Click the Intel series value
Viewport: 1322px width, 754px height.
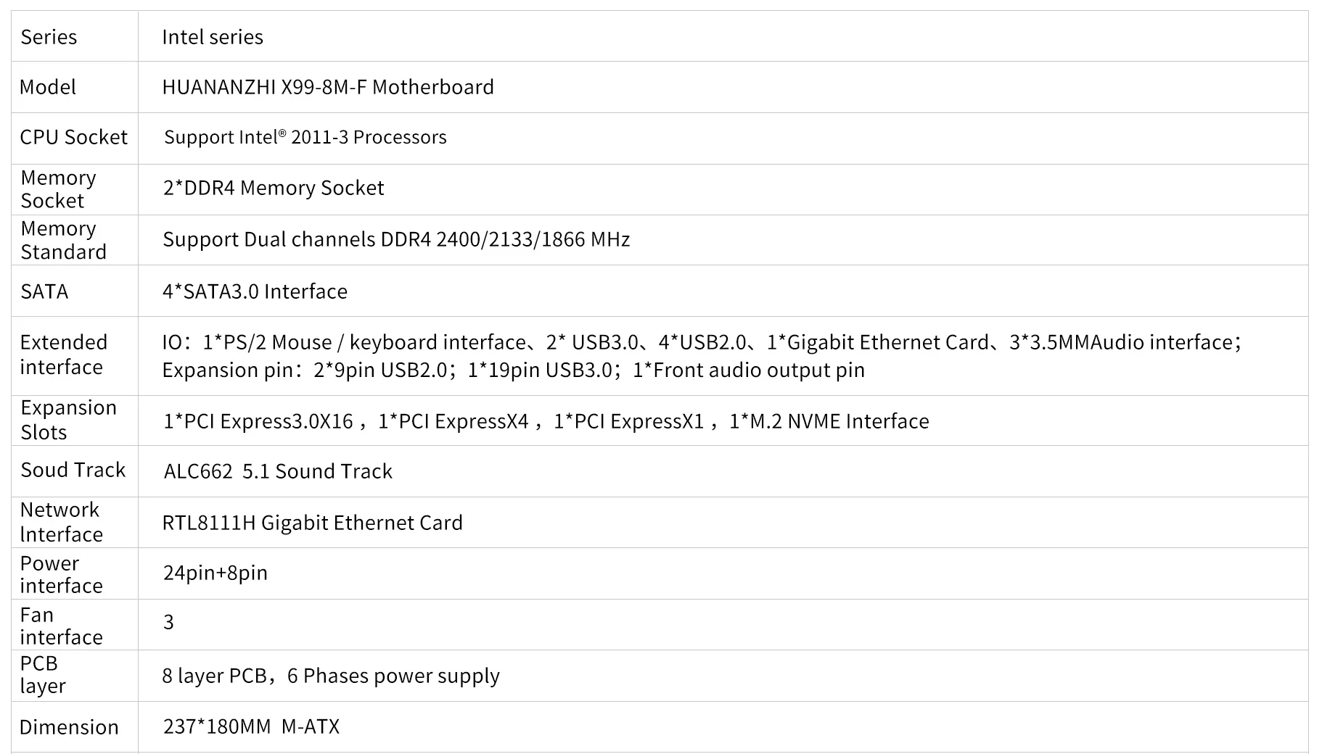click(212, 37)
